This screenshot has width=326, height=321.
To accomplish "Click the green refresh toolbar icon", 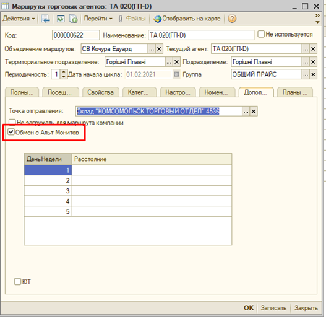I will 61,19.
